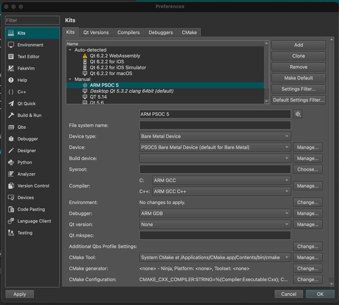Switch to the Qt Versions tab

tap(96, 33)
